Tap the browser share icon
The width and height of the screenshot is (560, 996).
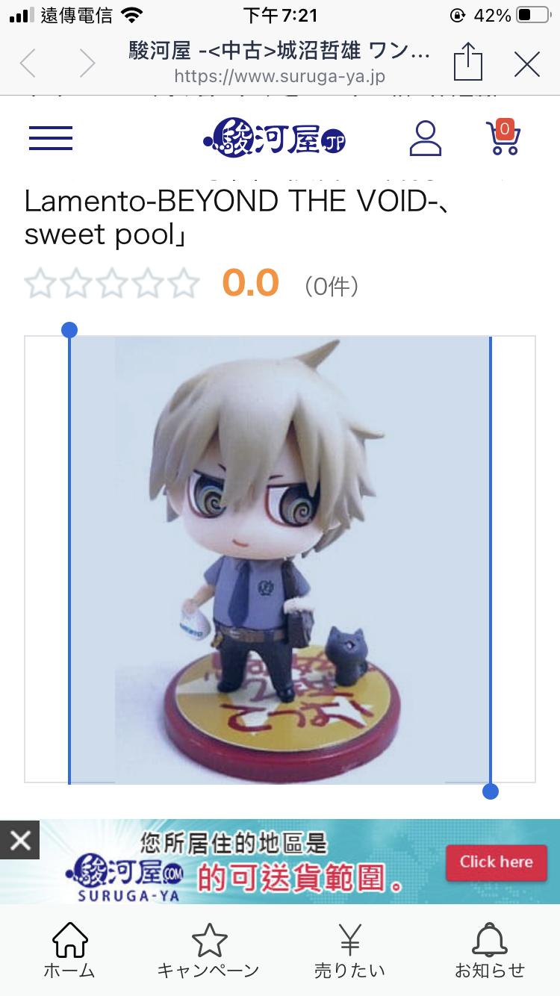pyautogui.click(x=468, y=62)
